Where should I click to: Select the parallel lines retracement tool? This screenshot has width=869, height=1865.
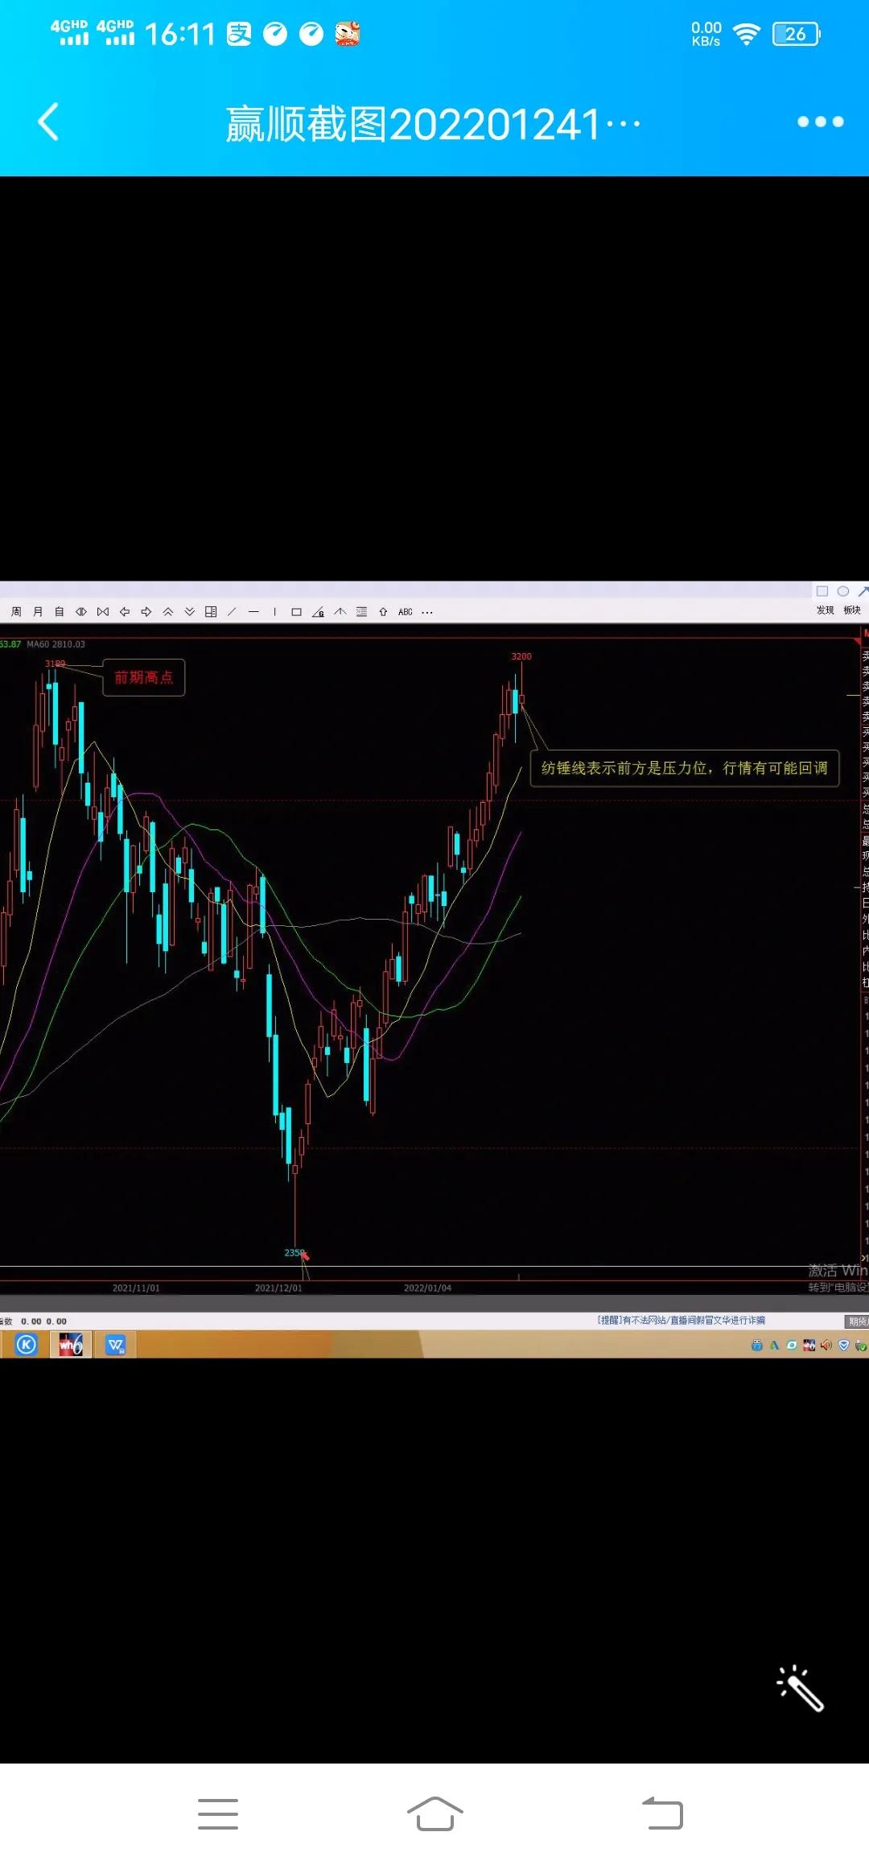362,612
